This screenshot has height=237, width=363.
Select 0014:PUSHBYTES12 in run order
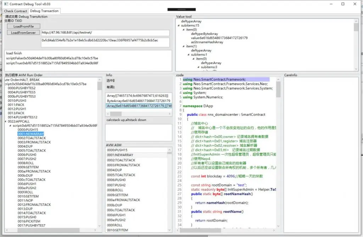pos(22,117)
